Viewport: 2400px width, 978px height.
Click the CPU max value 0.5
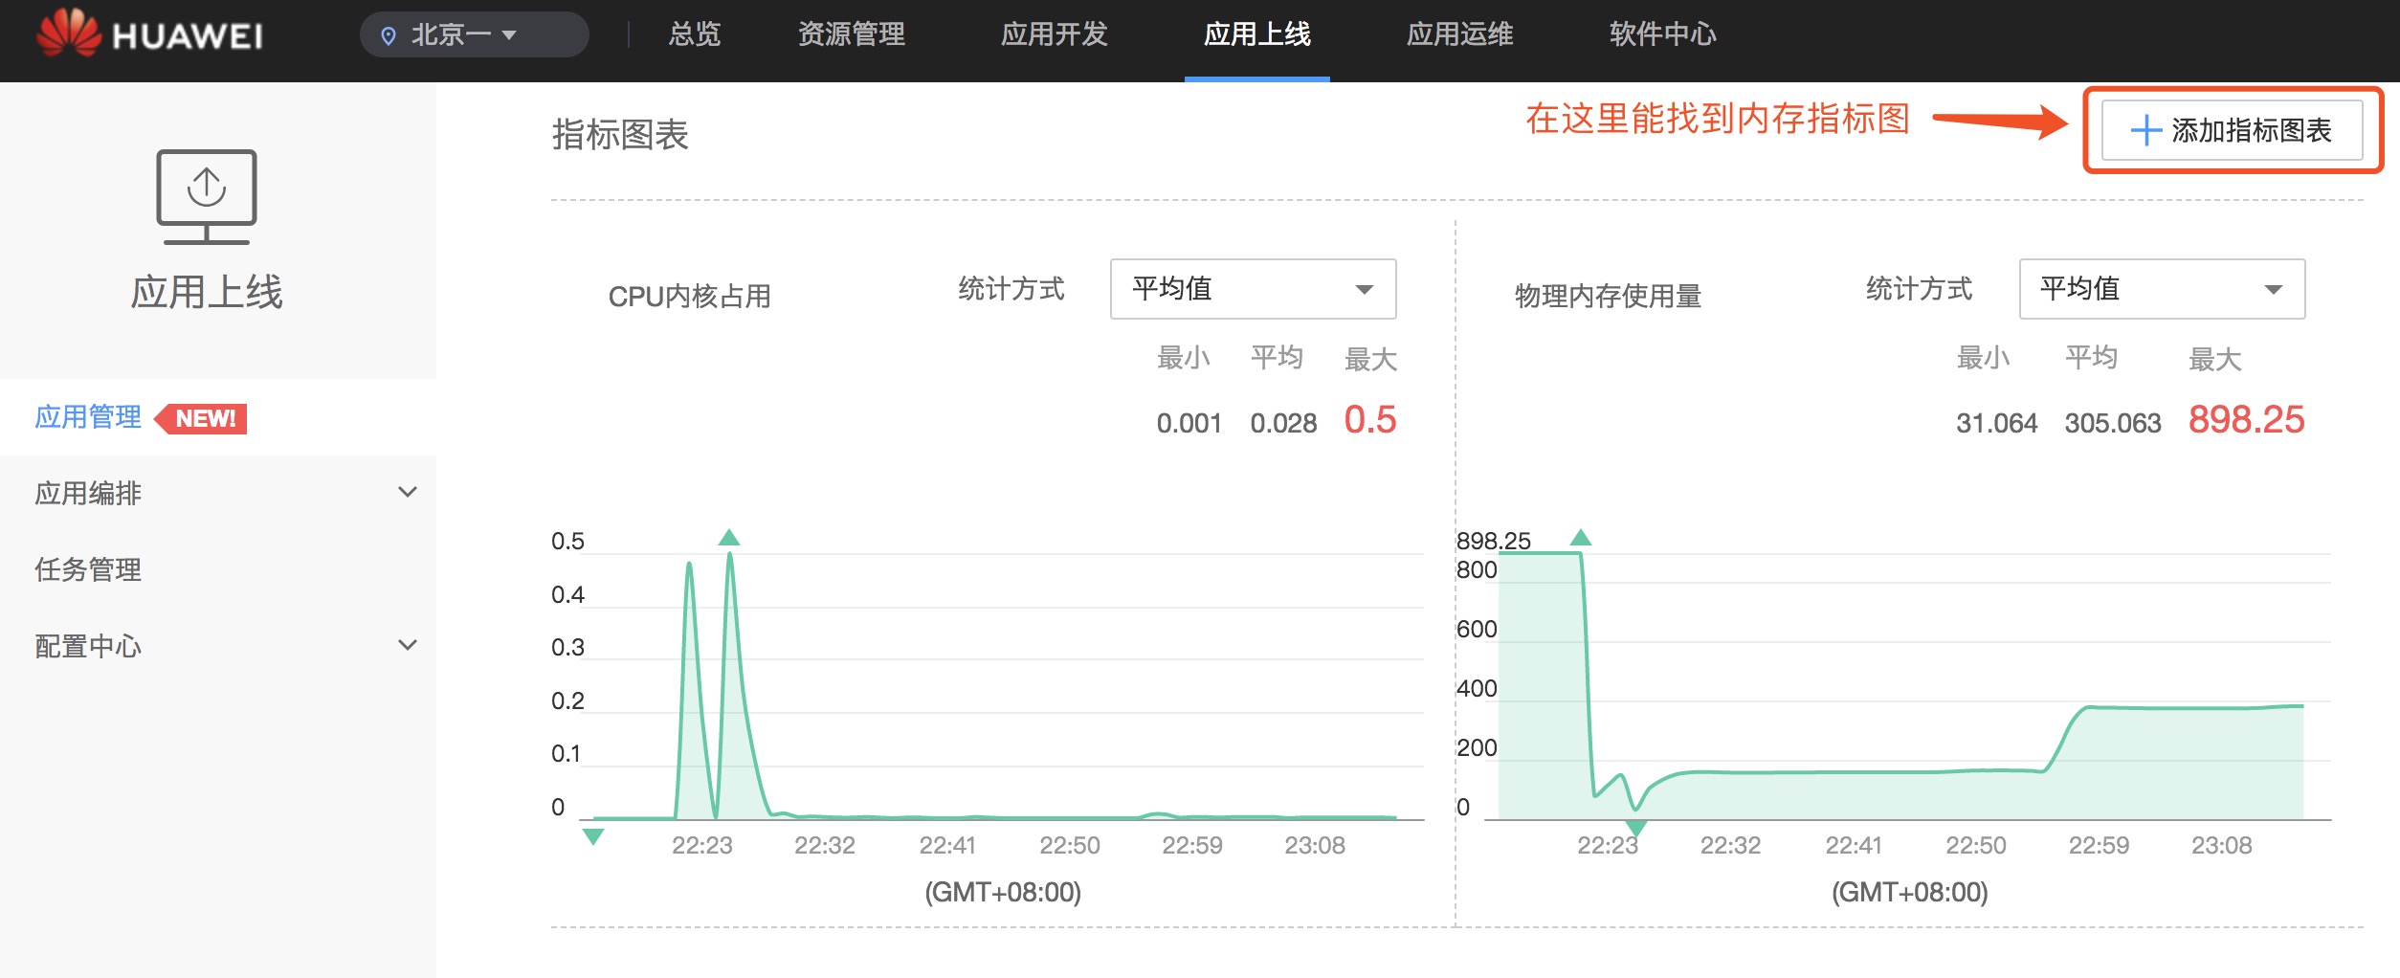coord(1370,420)
